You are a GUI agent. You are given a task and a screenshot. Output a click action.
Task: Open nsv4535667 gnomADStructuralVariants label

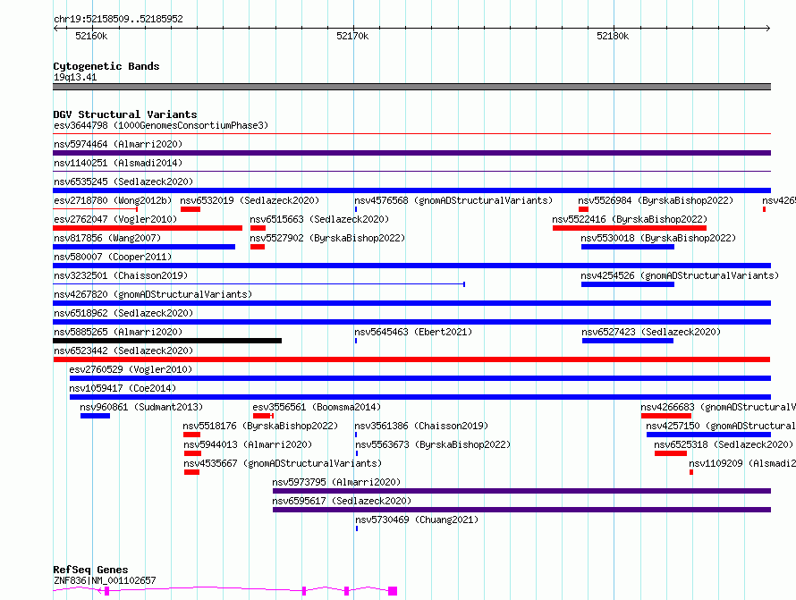pyautogui.click(x=283, y=463)
